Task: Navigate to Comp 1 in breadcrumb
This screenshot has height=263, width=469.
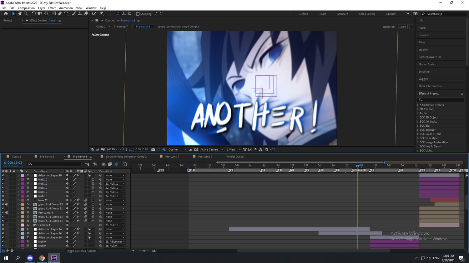Action: pos(101,27)
